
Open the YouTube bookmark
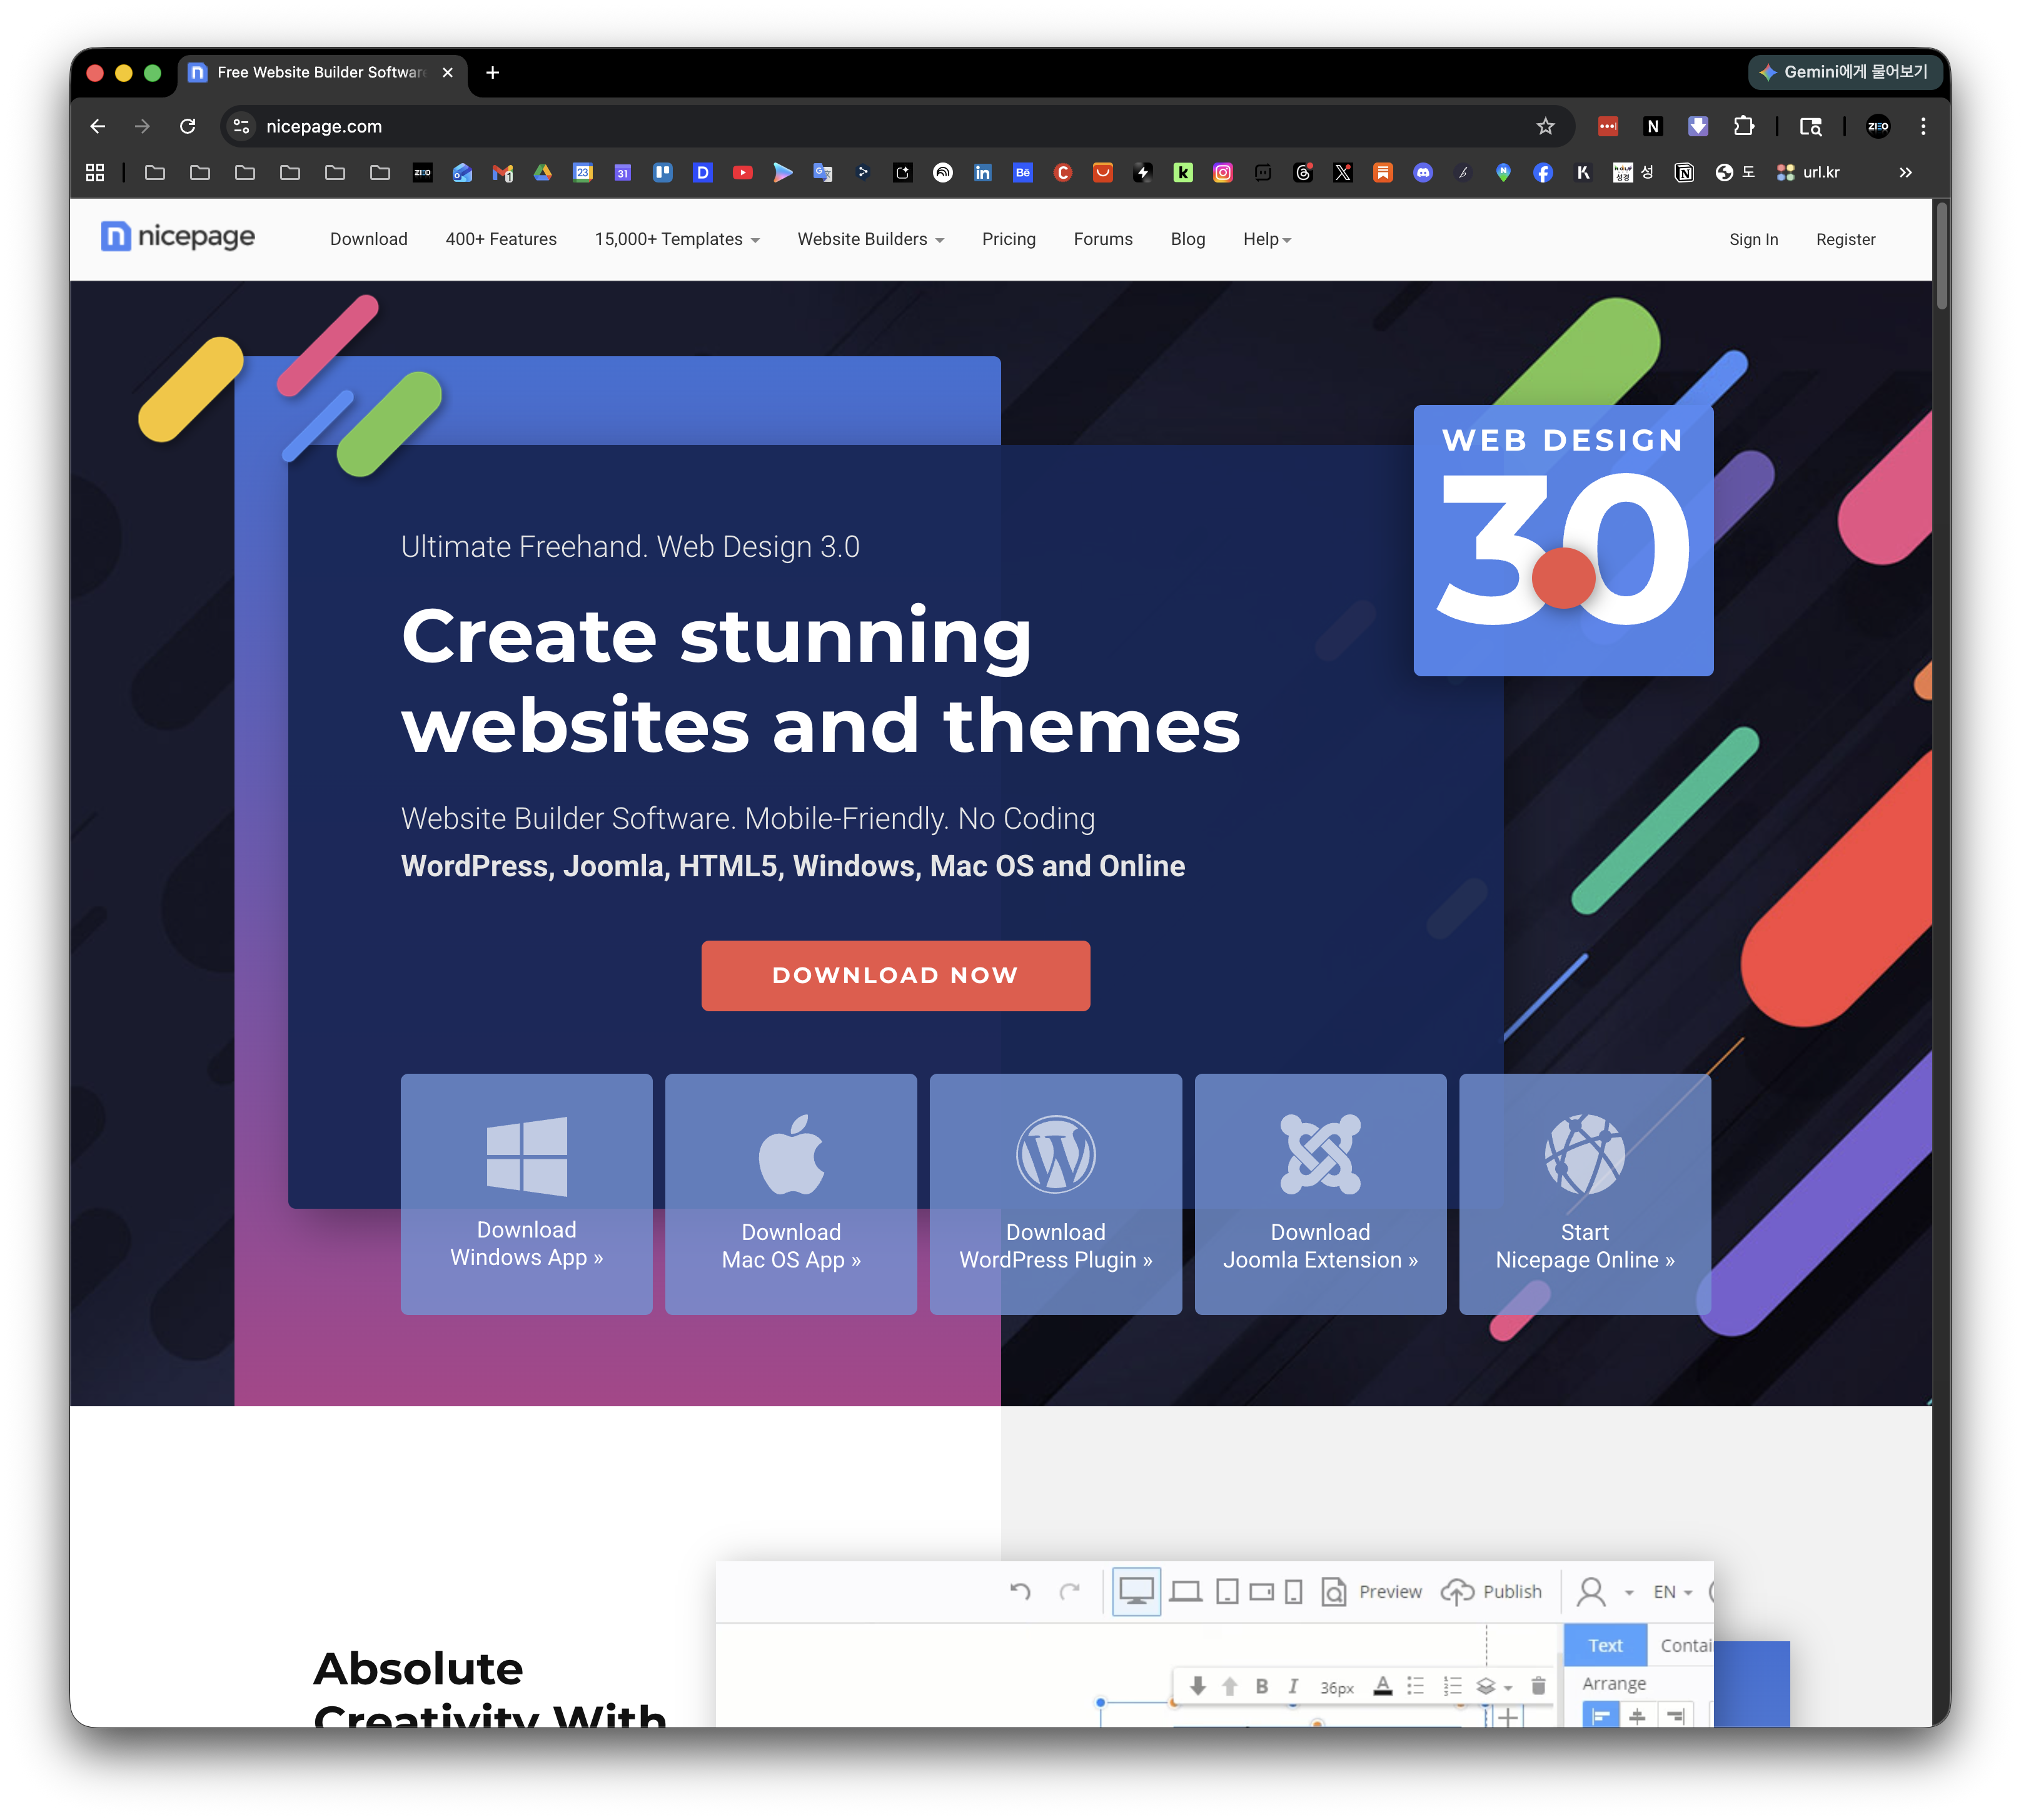[742, 173]
